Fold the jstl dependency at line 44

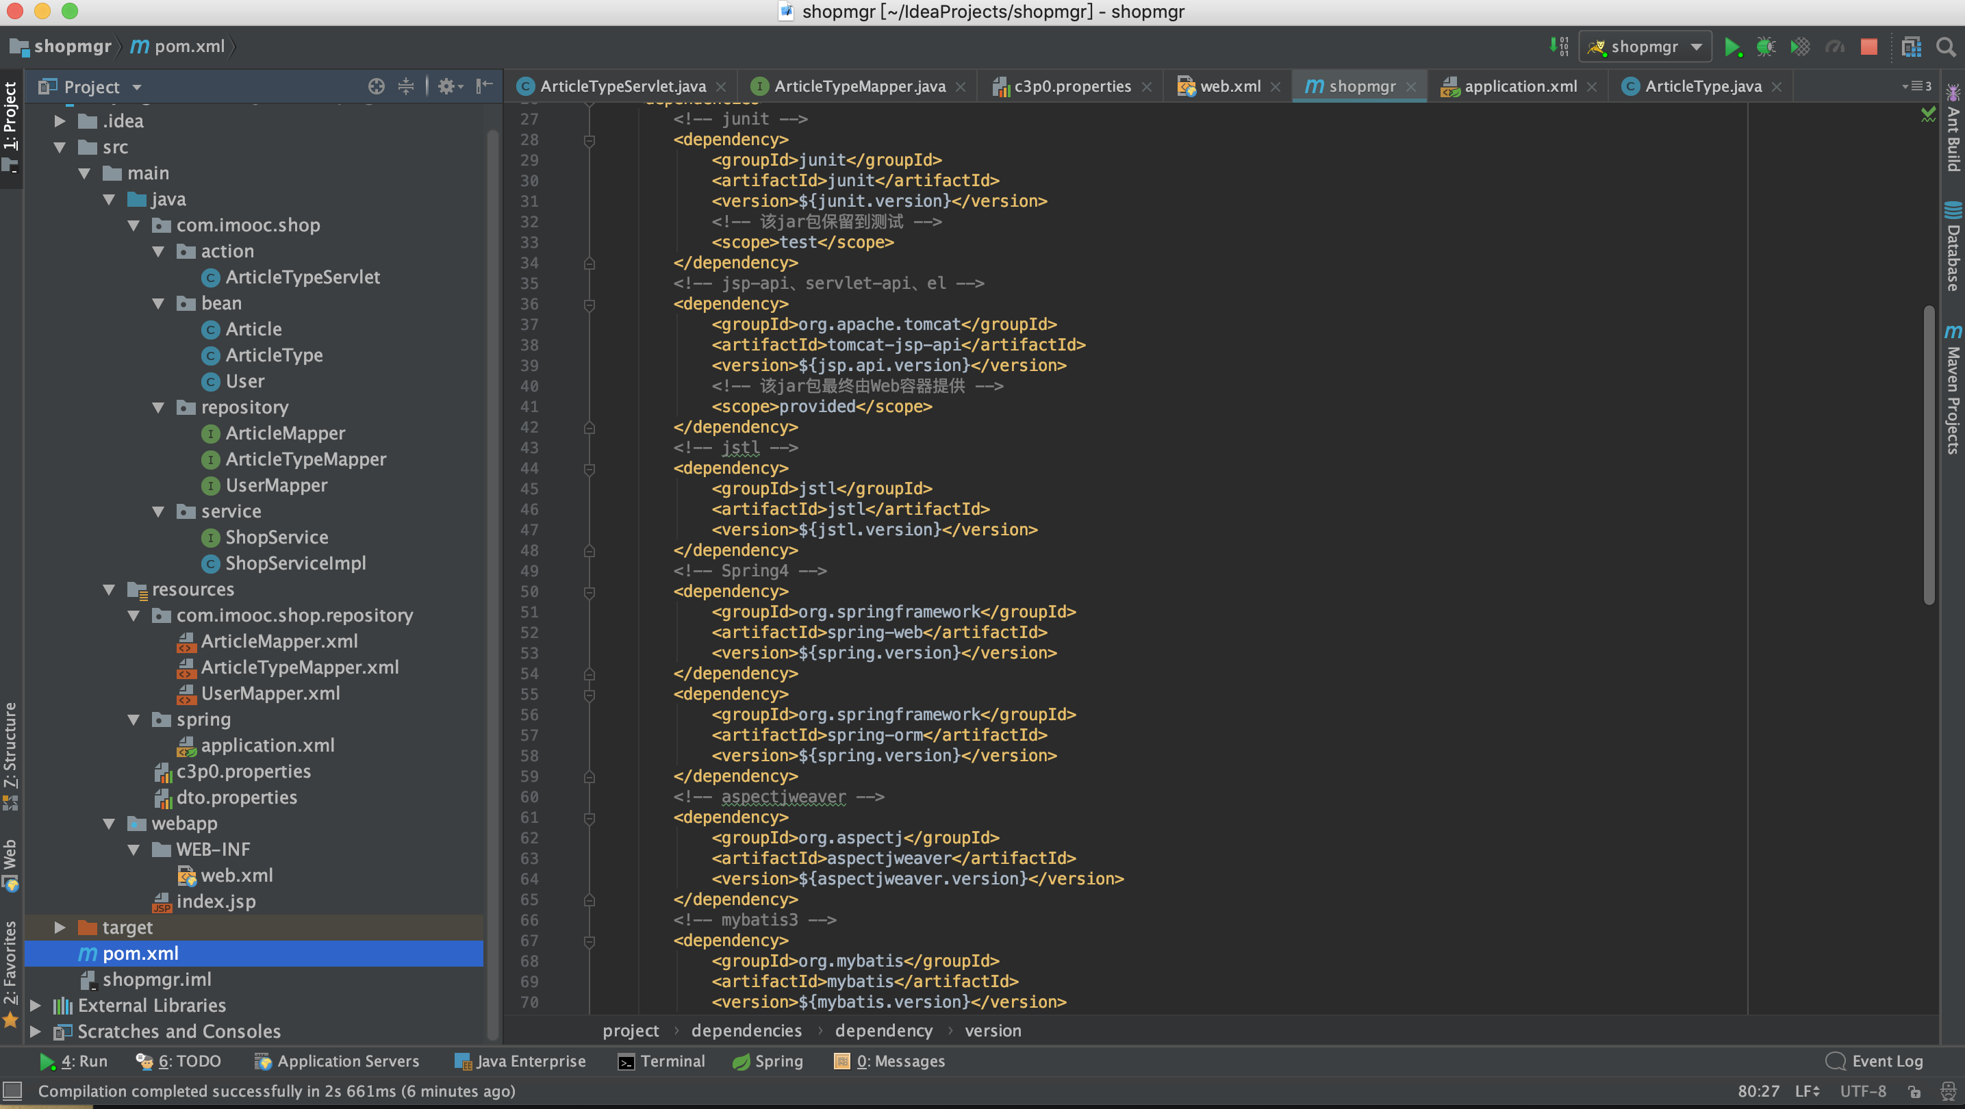[x=589, y=468]
